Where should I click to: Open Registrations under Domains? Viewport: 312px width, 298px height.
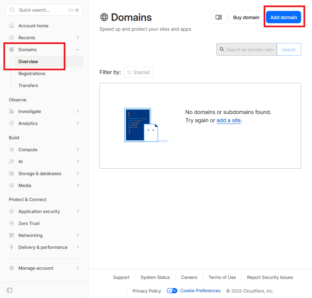pyautogui.click(x=32, y=74)
